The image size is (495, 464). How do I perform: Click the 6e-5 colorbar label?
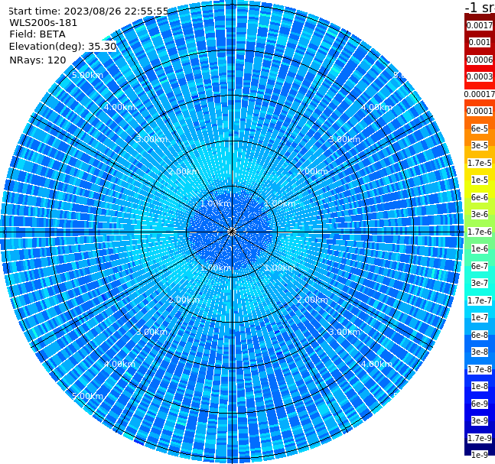coord(480,128)
